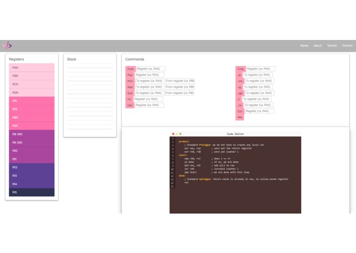Click the Je command button

[239, 75]
